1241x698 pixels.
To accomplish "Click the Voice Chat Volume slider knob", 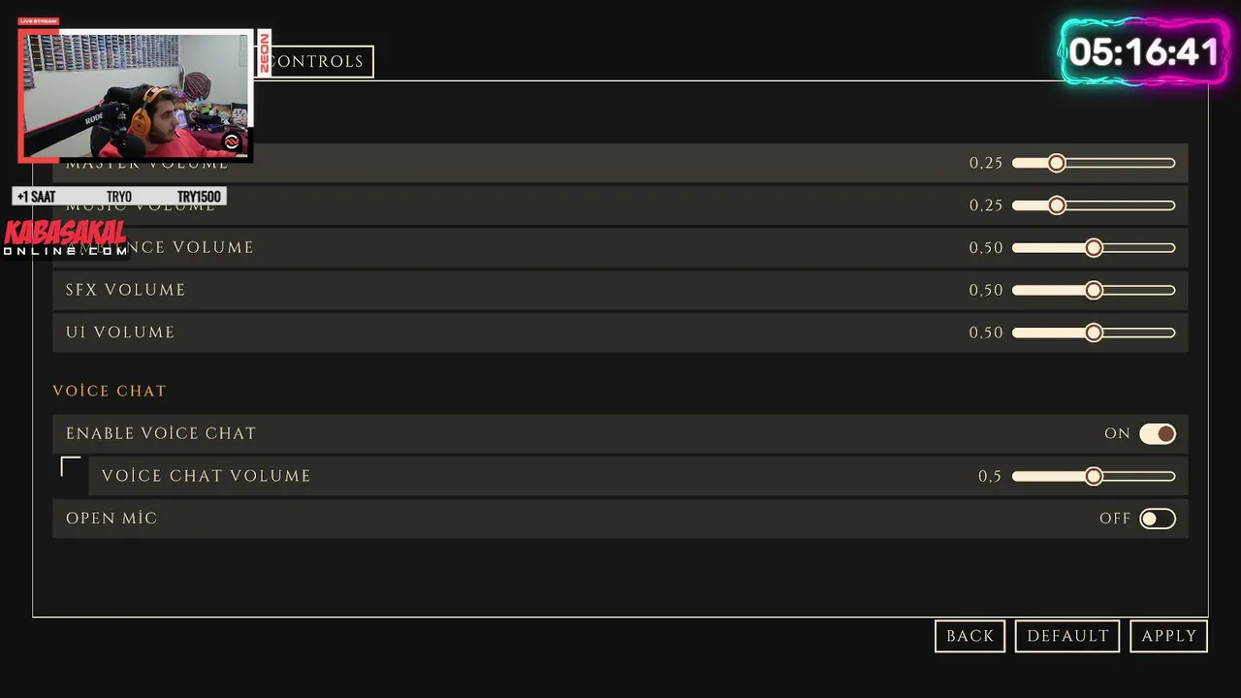I will 1094,476.
